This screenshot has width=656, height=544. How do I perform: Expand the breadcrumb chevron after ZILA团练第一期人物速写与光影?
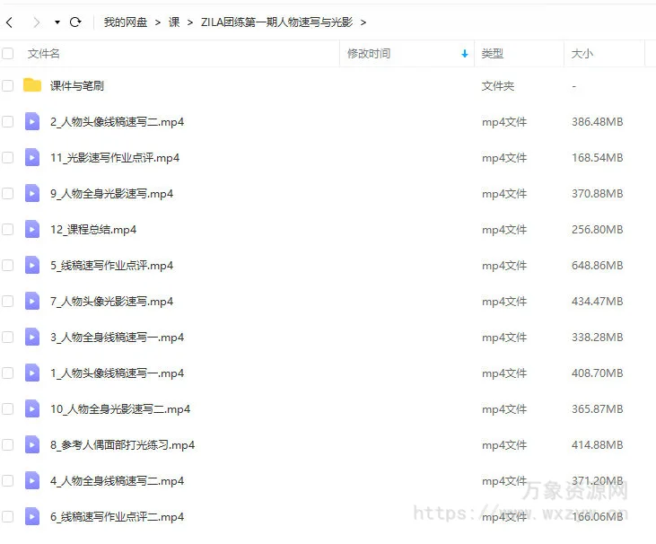point(363,22)
